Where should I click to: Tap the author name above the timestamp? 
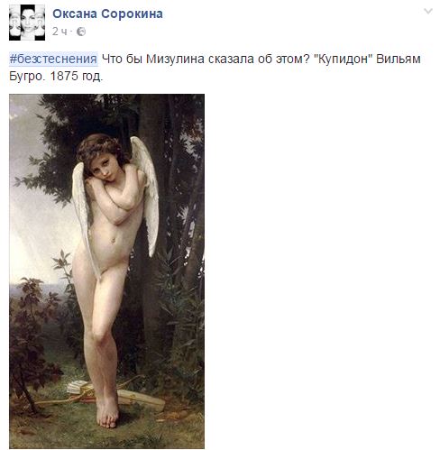pos(107,14)
